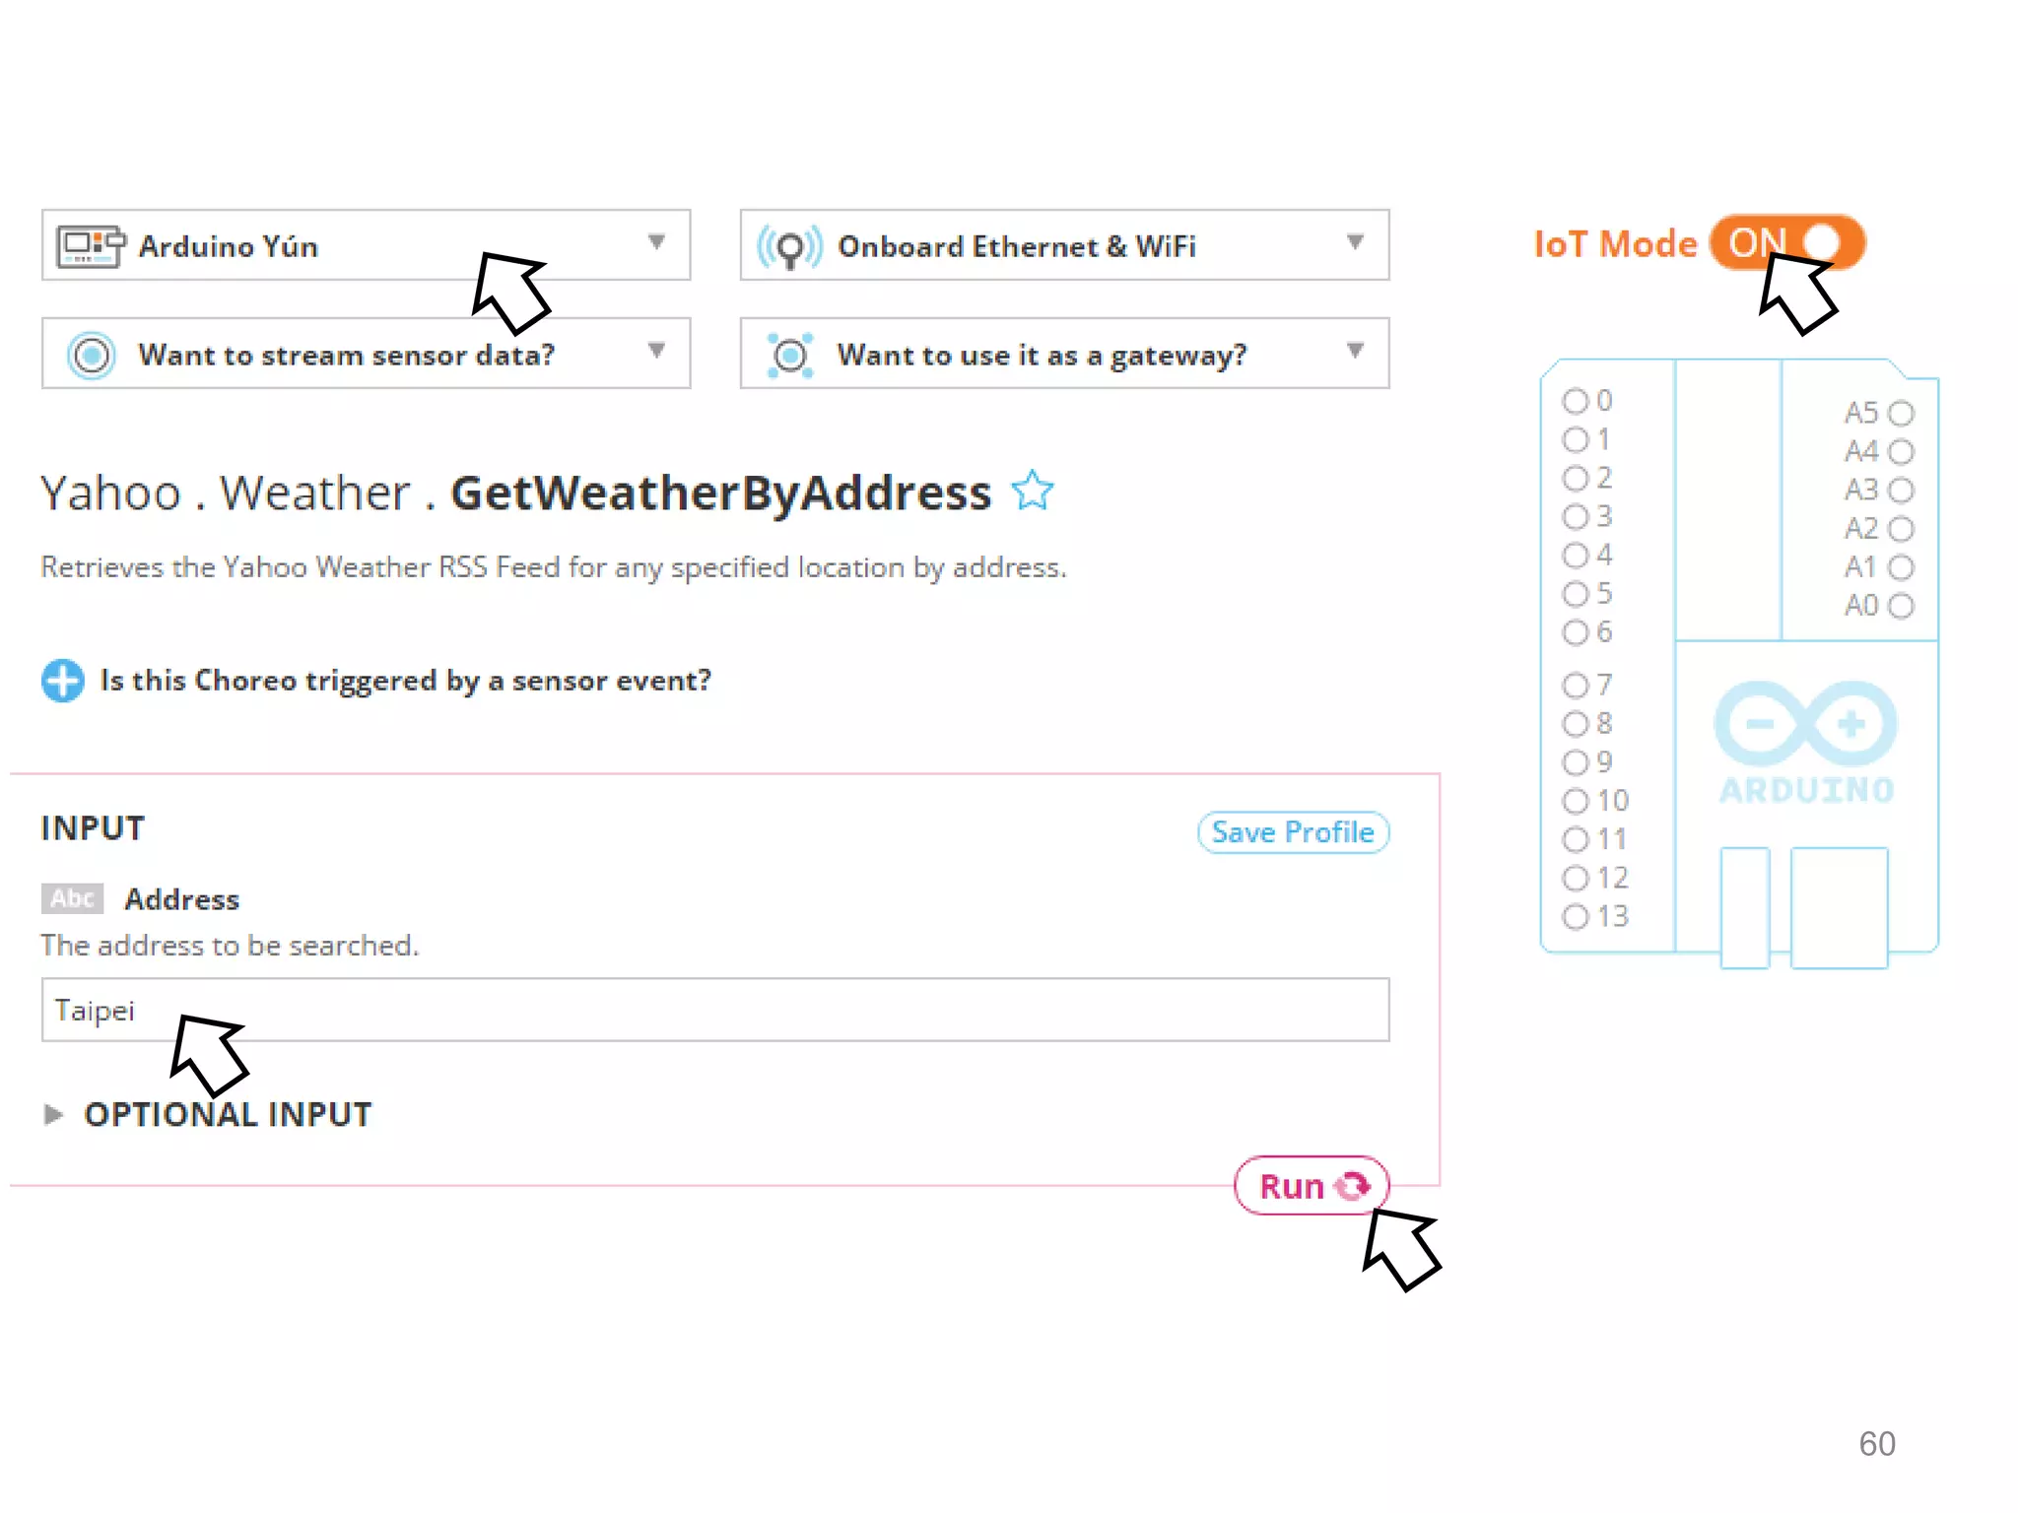This screenshot has height=1513, width=2018.
Task: Click the Abc type icon next to Address
Action: coord(72,898)
